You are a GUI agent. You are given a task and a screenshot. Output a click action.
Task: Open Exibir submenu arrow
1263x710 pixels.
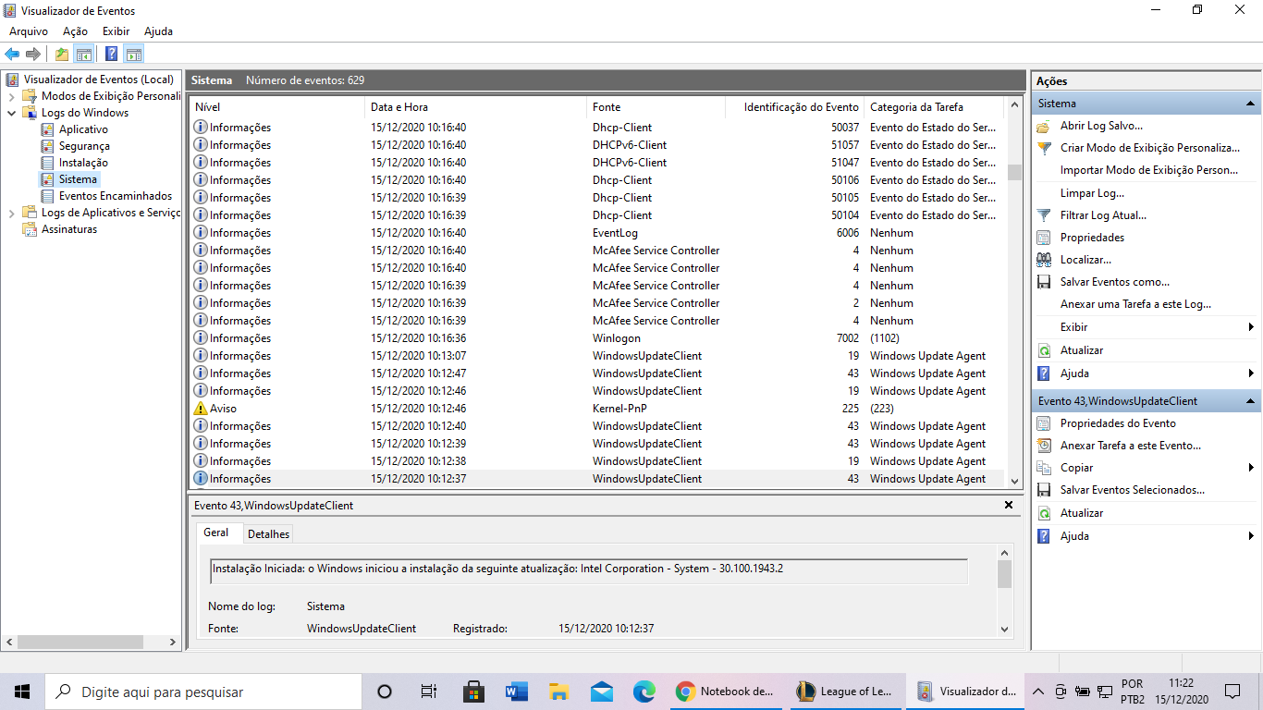coord(1251,327)
